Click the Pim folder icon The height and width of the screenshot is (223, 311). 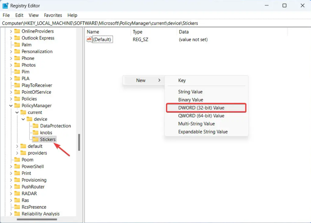[x=17, y=72]
